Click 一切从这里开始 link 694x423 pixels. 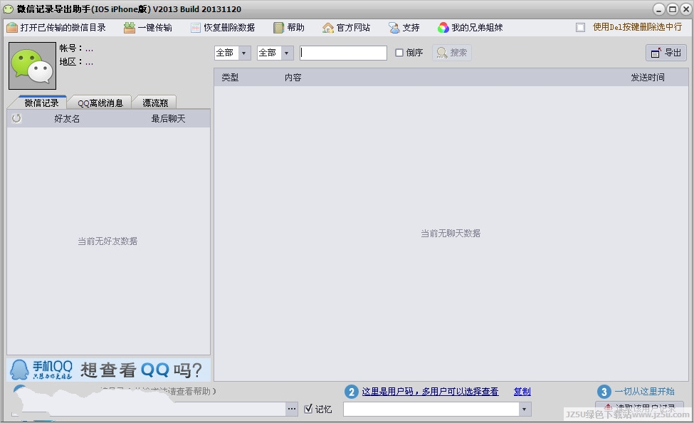point(644,392)
